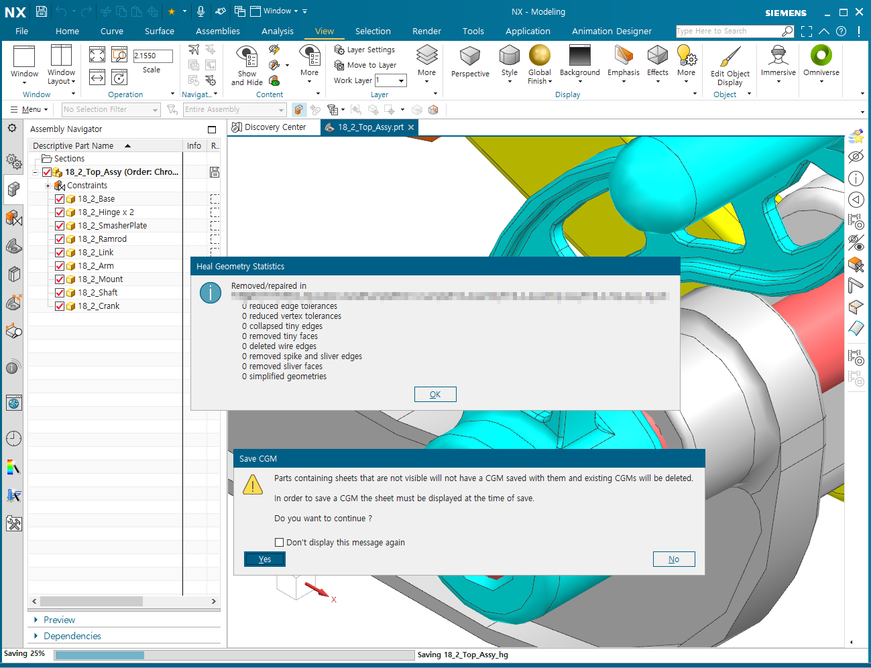Screen dimensions: 871x668
Task: Click No in Save CGM dialog
Action: point(674,559)
